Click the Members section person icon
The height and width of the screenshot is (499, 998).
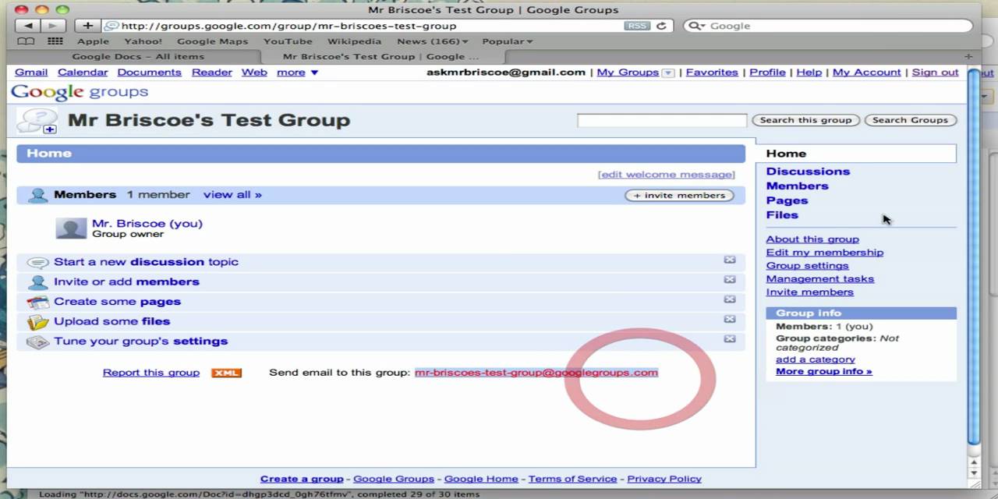tap(37, 195)
